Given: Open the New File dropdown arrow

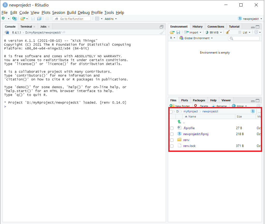Looking at the screenshot, I should tap(9, 19).
